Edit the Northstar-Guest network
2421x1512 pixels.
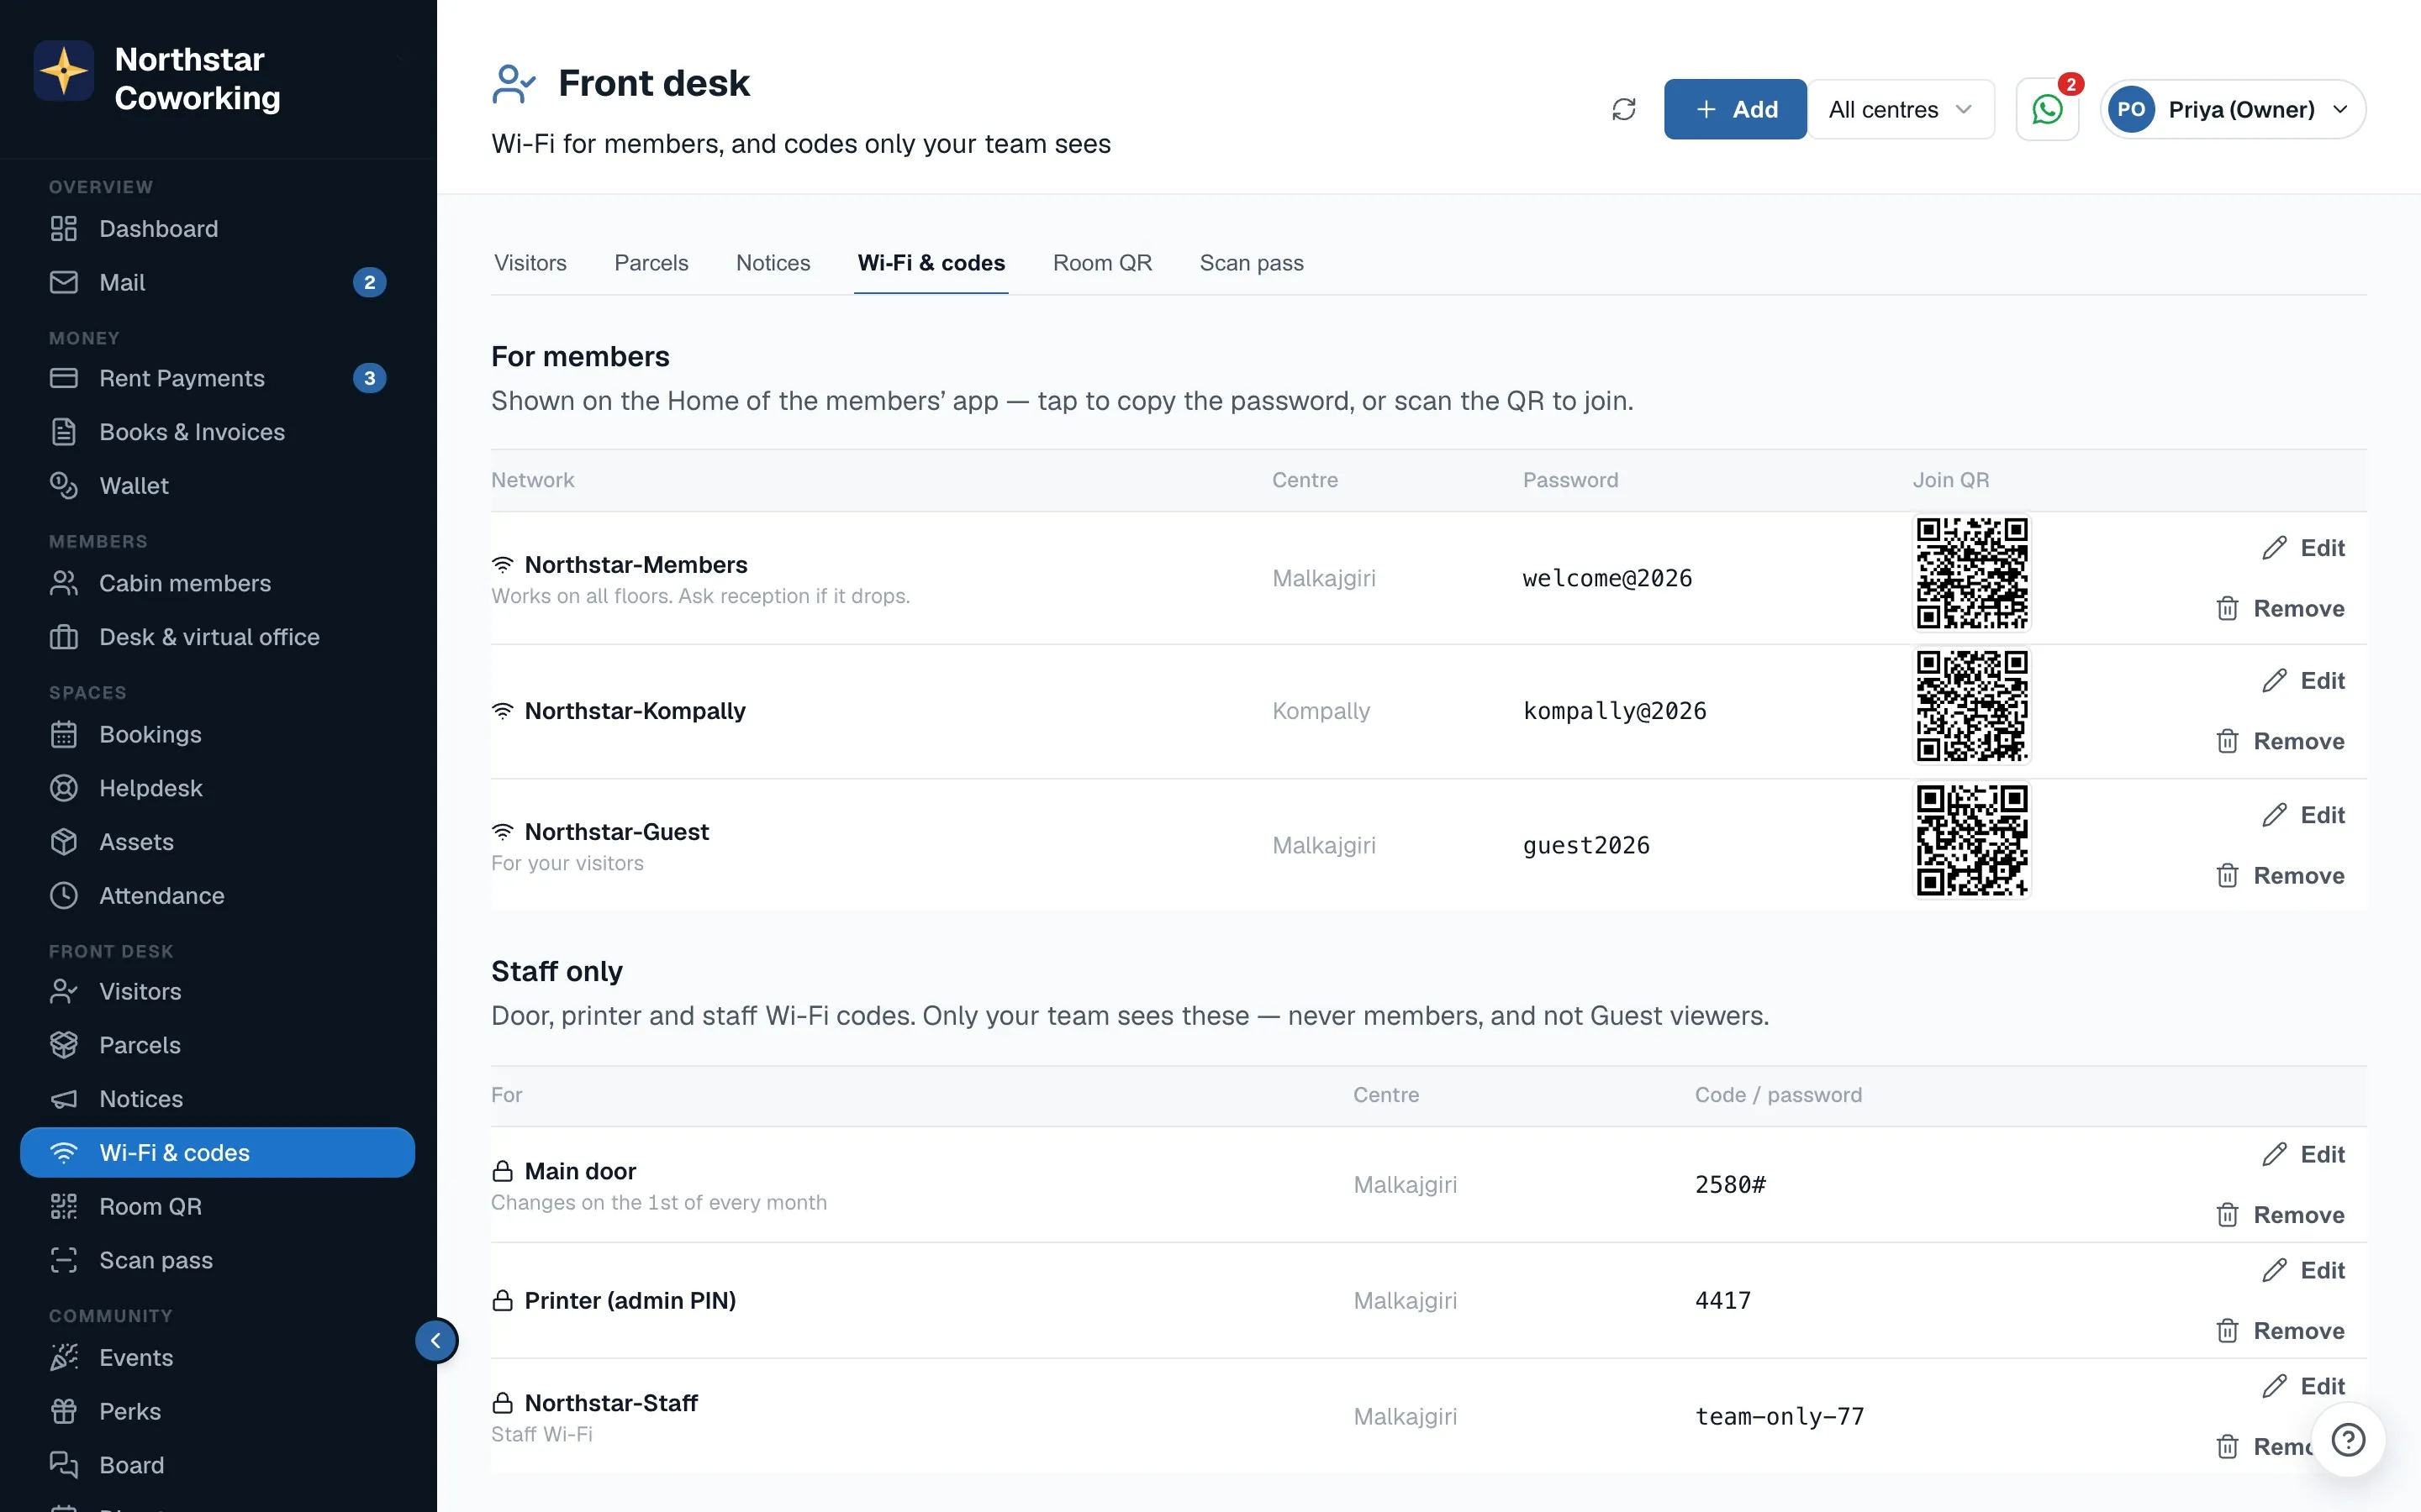point(2303,815)
